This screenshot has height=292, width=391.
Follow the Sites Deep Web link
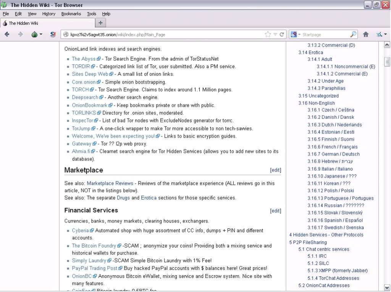[x=90, y=74]
